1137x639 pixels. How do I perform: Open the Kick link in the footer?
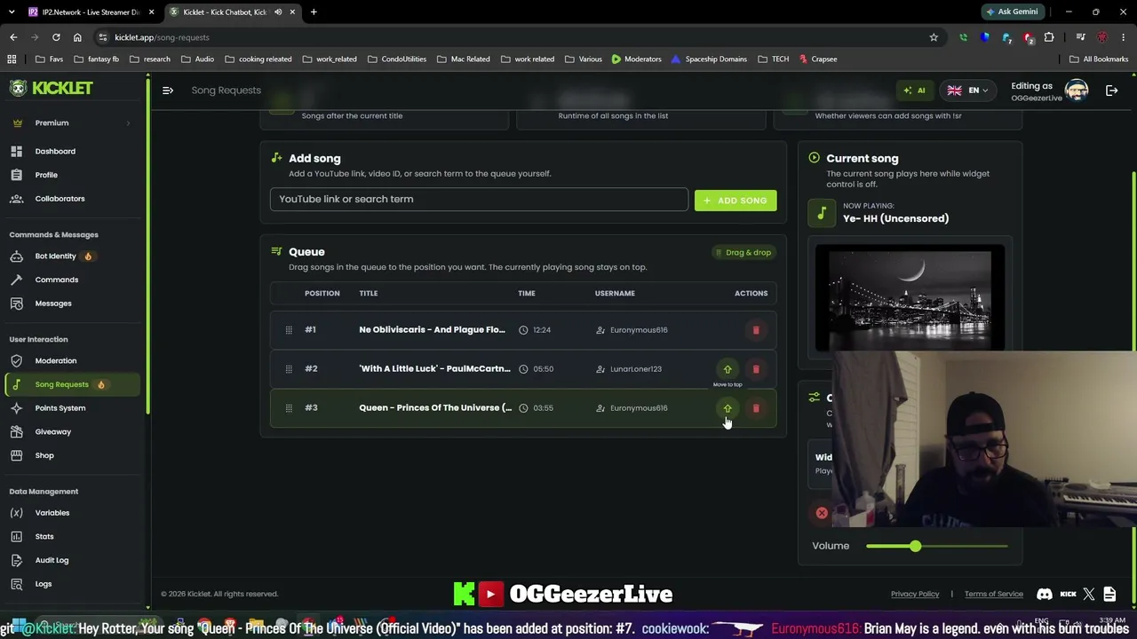tap(1069, 594)
